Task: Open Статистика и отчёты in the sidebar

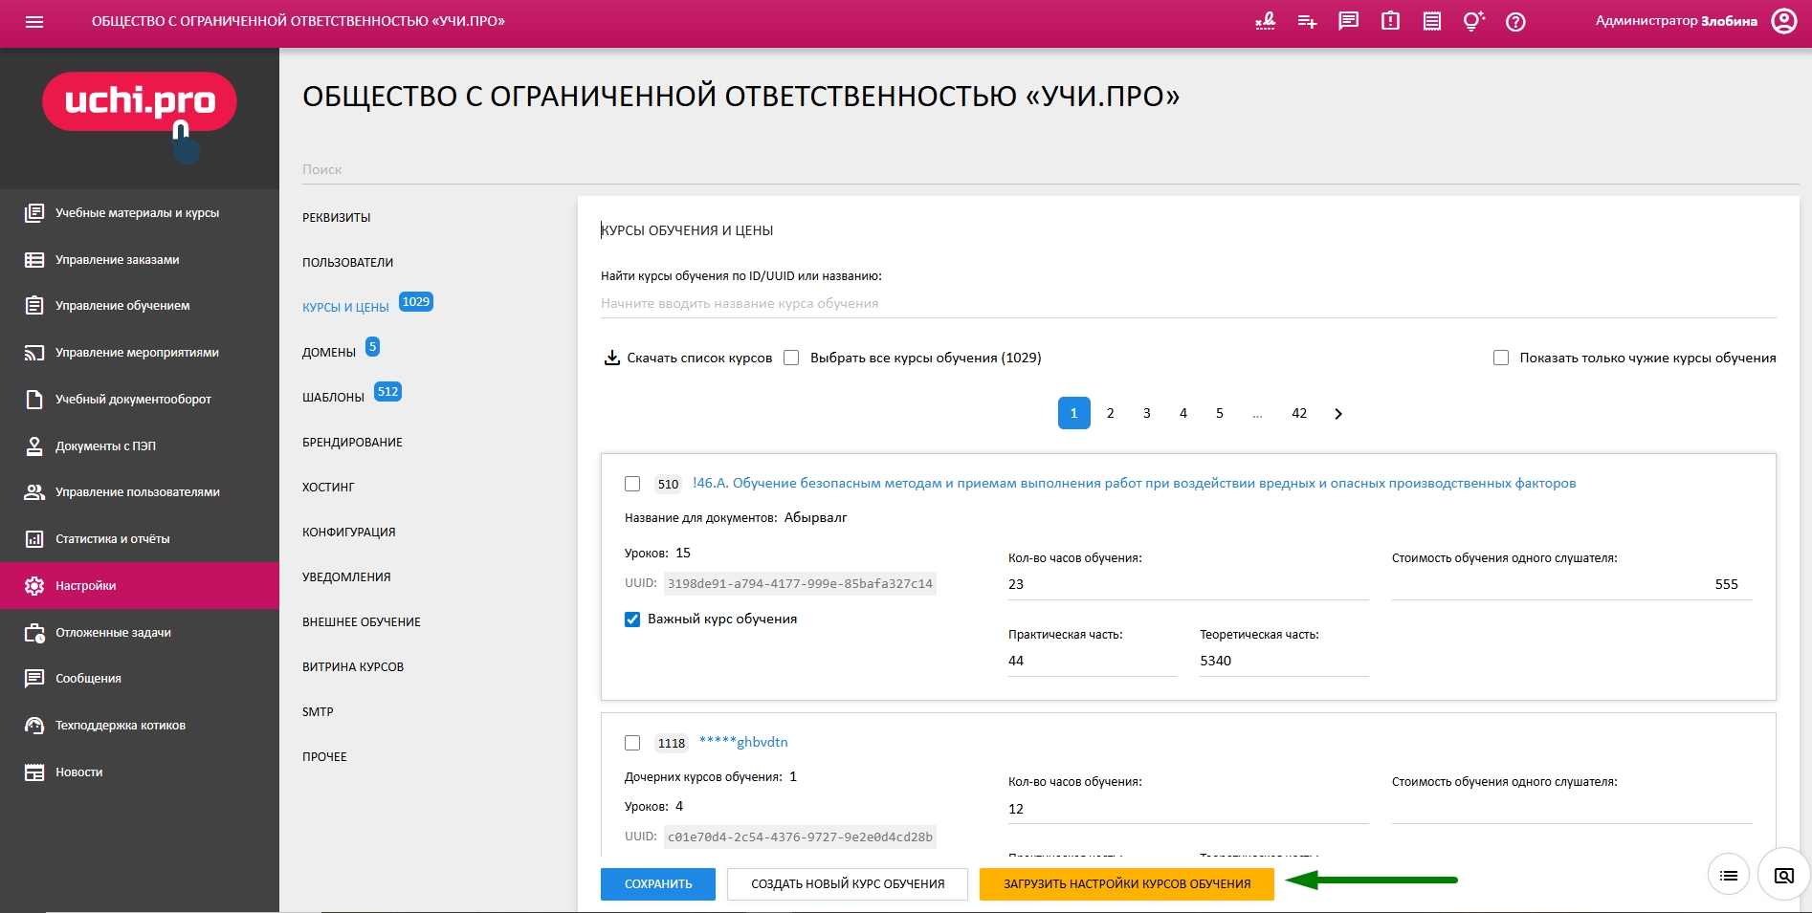Action: (x=140, y=539)
